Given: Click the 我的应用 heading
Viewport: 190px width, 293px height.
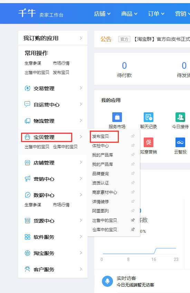Looking at the screenshot, I should [111, 100].
